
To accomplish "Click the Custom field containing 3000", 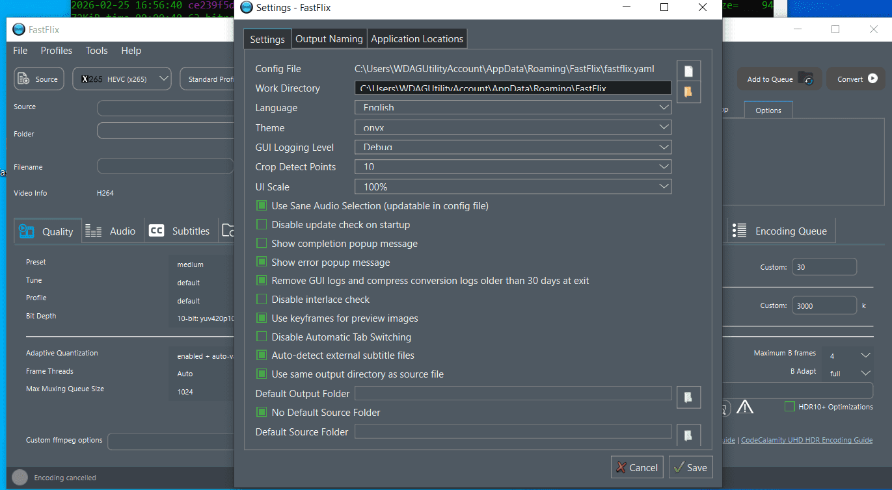I will [824, 306].
